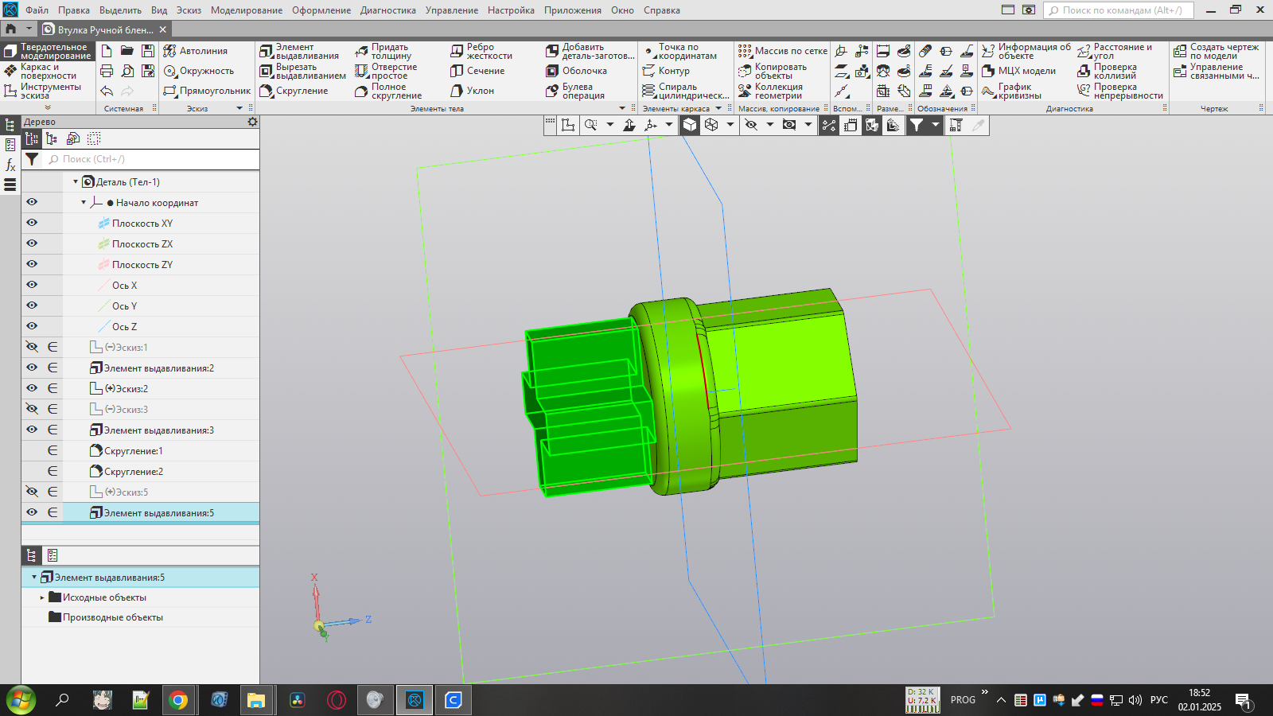Click the orientation axes icon in view toolbar
The width and height of the screenshot is (1273, 716).
(x=652, y=125)
